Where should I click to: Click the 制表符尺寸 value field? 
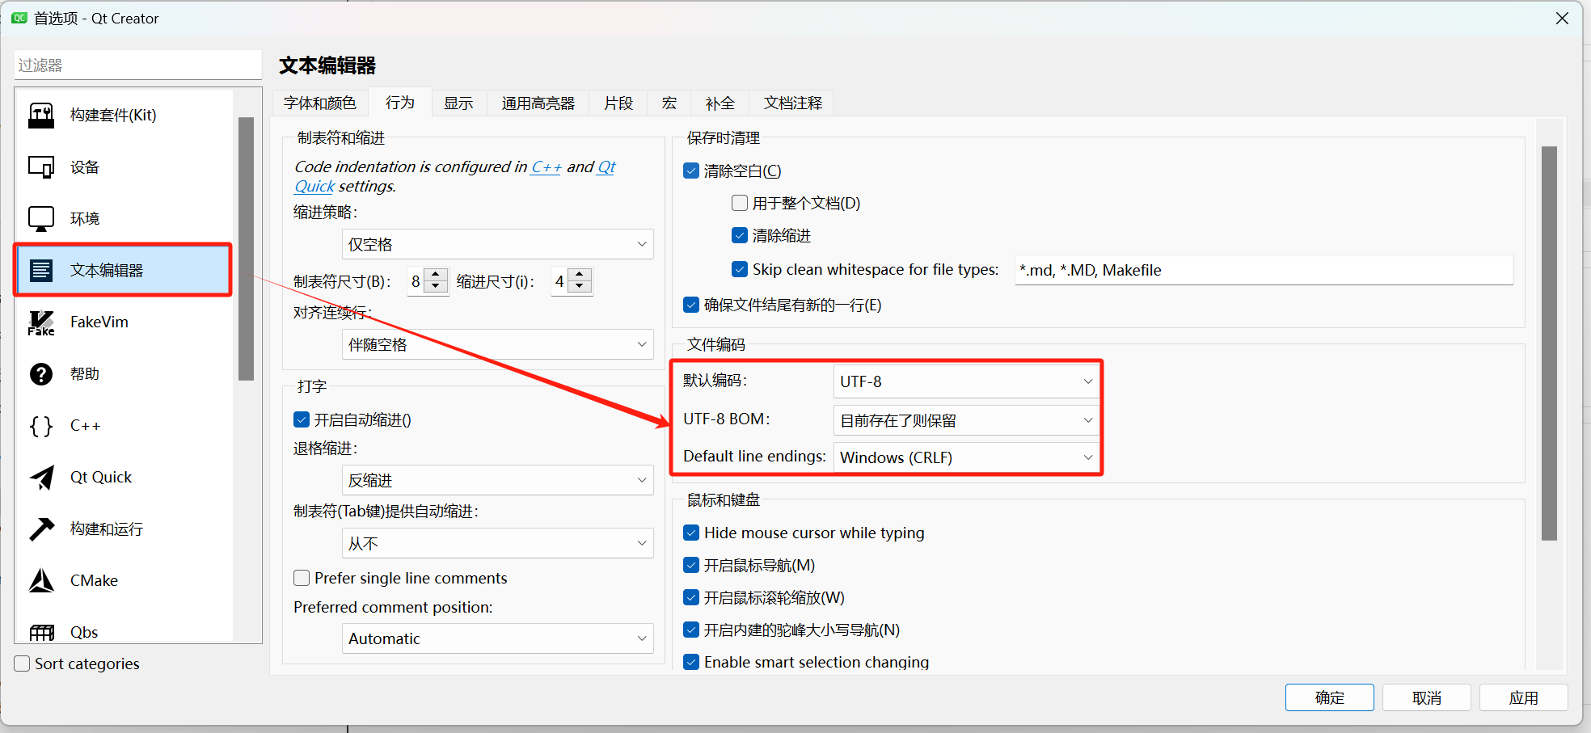coord(416,281)
